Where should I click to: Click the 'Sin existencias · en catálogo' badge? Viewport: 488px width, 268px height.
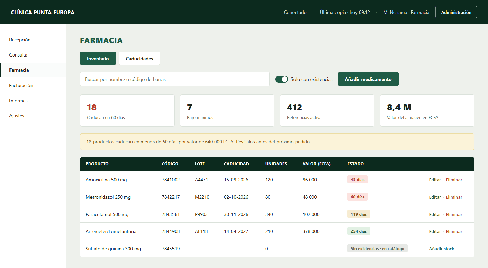[x=378, y=249]
